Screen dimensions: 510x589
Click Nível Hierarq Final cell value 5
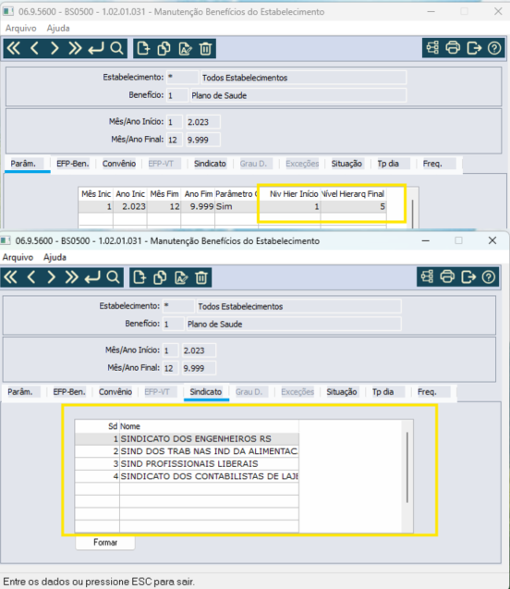pos(354,206)
